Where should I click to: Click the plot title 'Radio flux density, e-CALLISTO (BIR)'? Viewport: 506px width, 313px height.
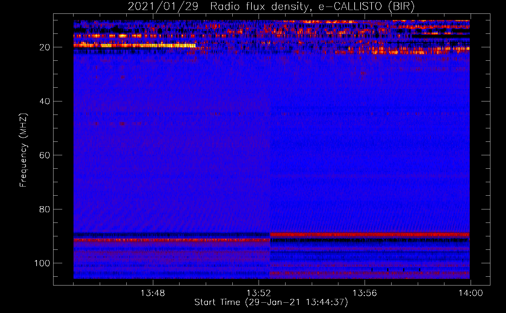[x=312, y=7]
